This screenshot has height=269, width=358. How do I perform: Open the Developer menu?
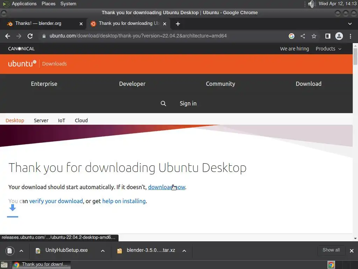click(132, 84)
